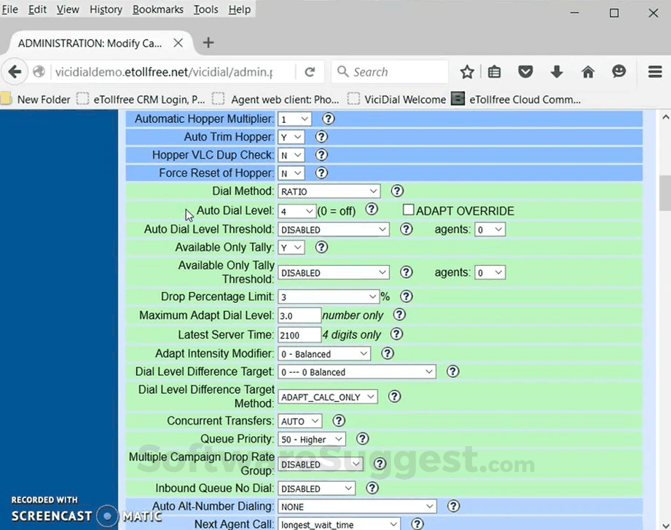Save the page to Pocket

525,71
